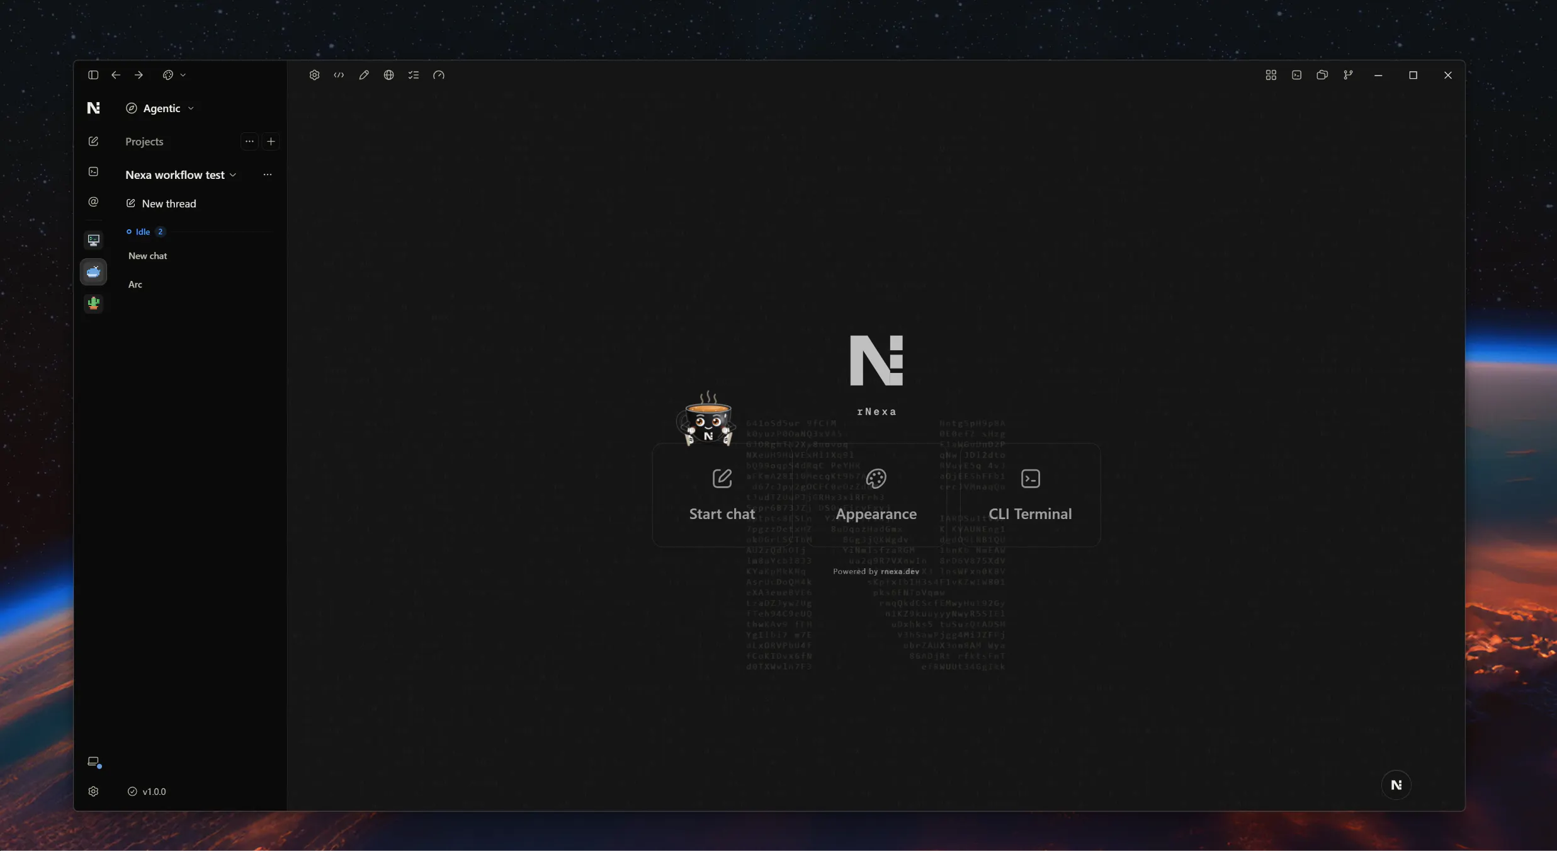Click the code brackets toolbar icon
The height and width of the screenshot is (851, 1557).
pyautogui.click(x=339, y=75)
